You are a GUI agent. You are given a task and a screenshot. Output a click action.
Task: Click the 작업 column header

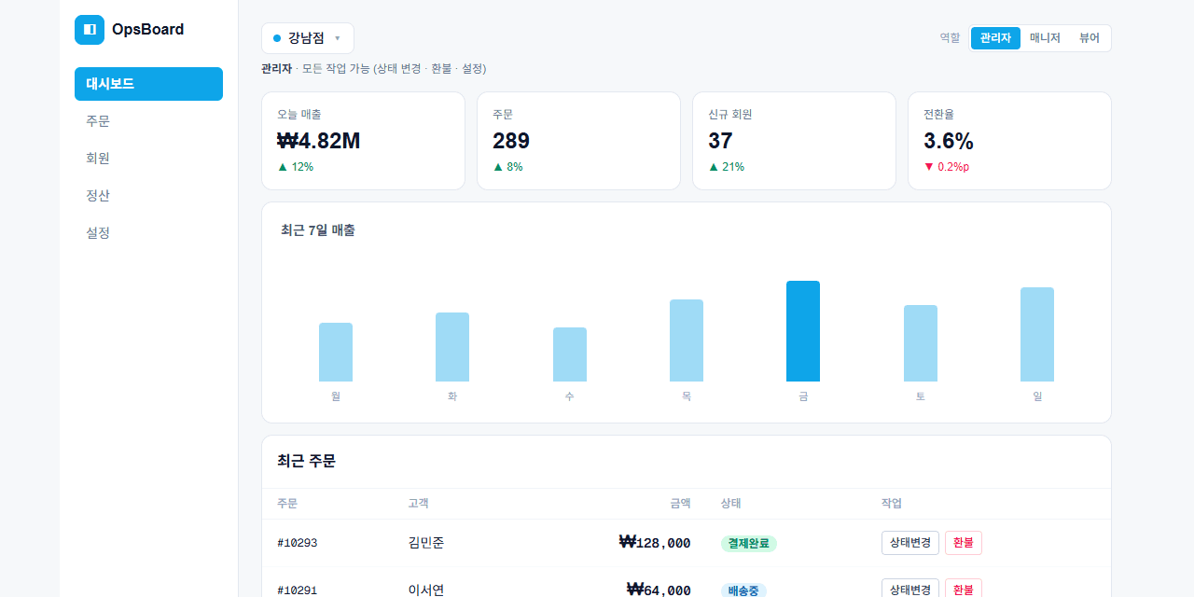click(x=892, y=504)
